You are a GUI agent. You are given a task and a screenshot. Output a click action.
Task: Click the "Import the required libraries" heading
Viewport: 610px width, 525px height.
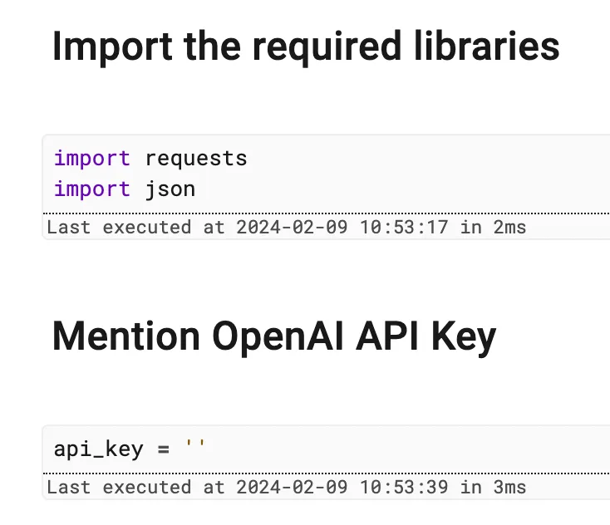(x=305, y=47)
